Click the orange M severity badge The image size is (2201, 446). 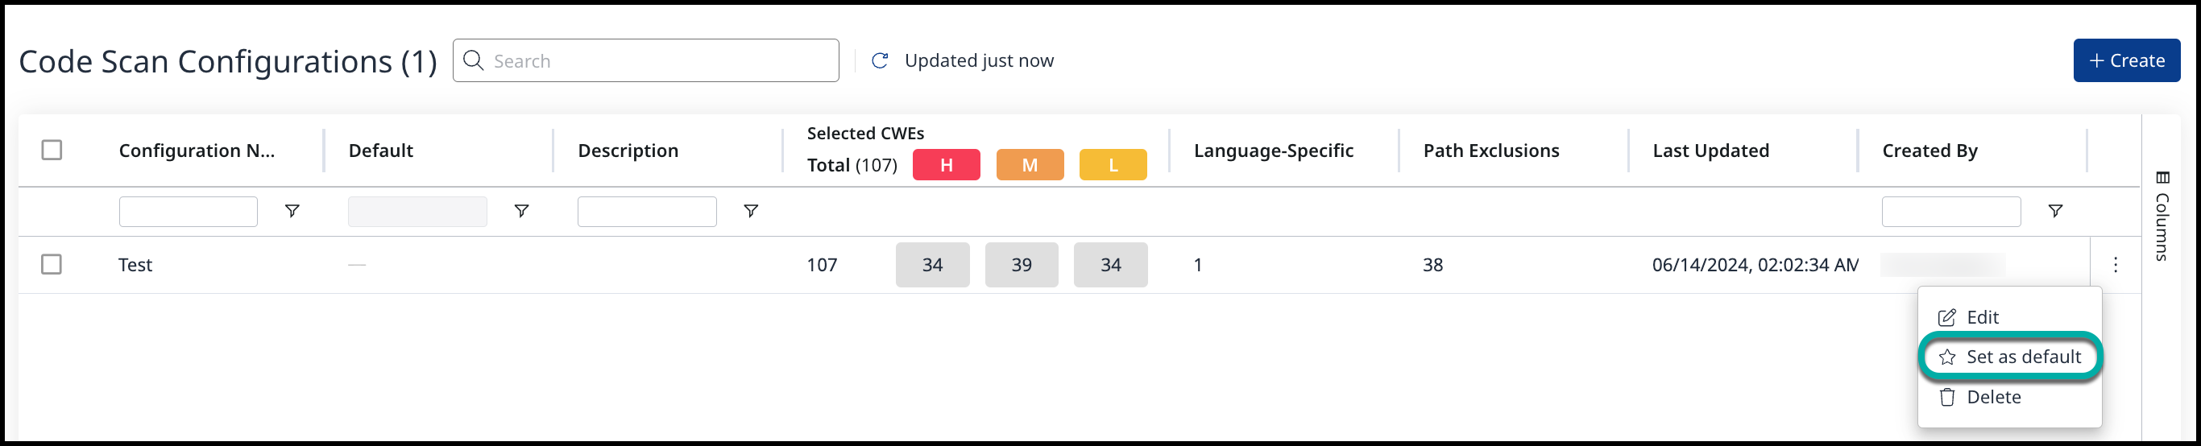1030,165
